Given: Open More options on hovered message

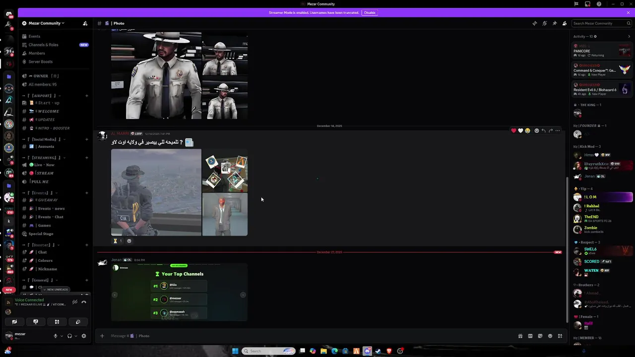Looking at the screenshot, I should point(558,130).
